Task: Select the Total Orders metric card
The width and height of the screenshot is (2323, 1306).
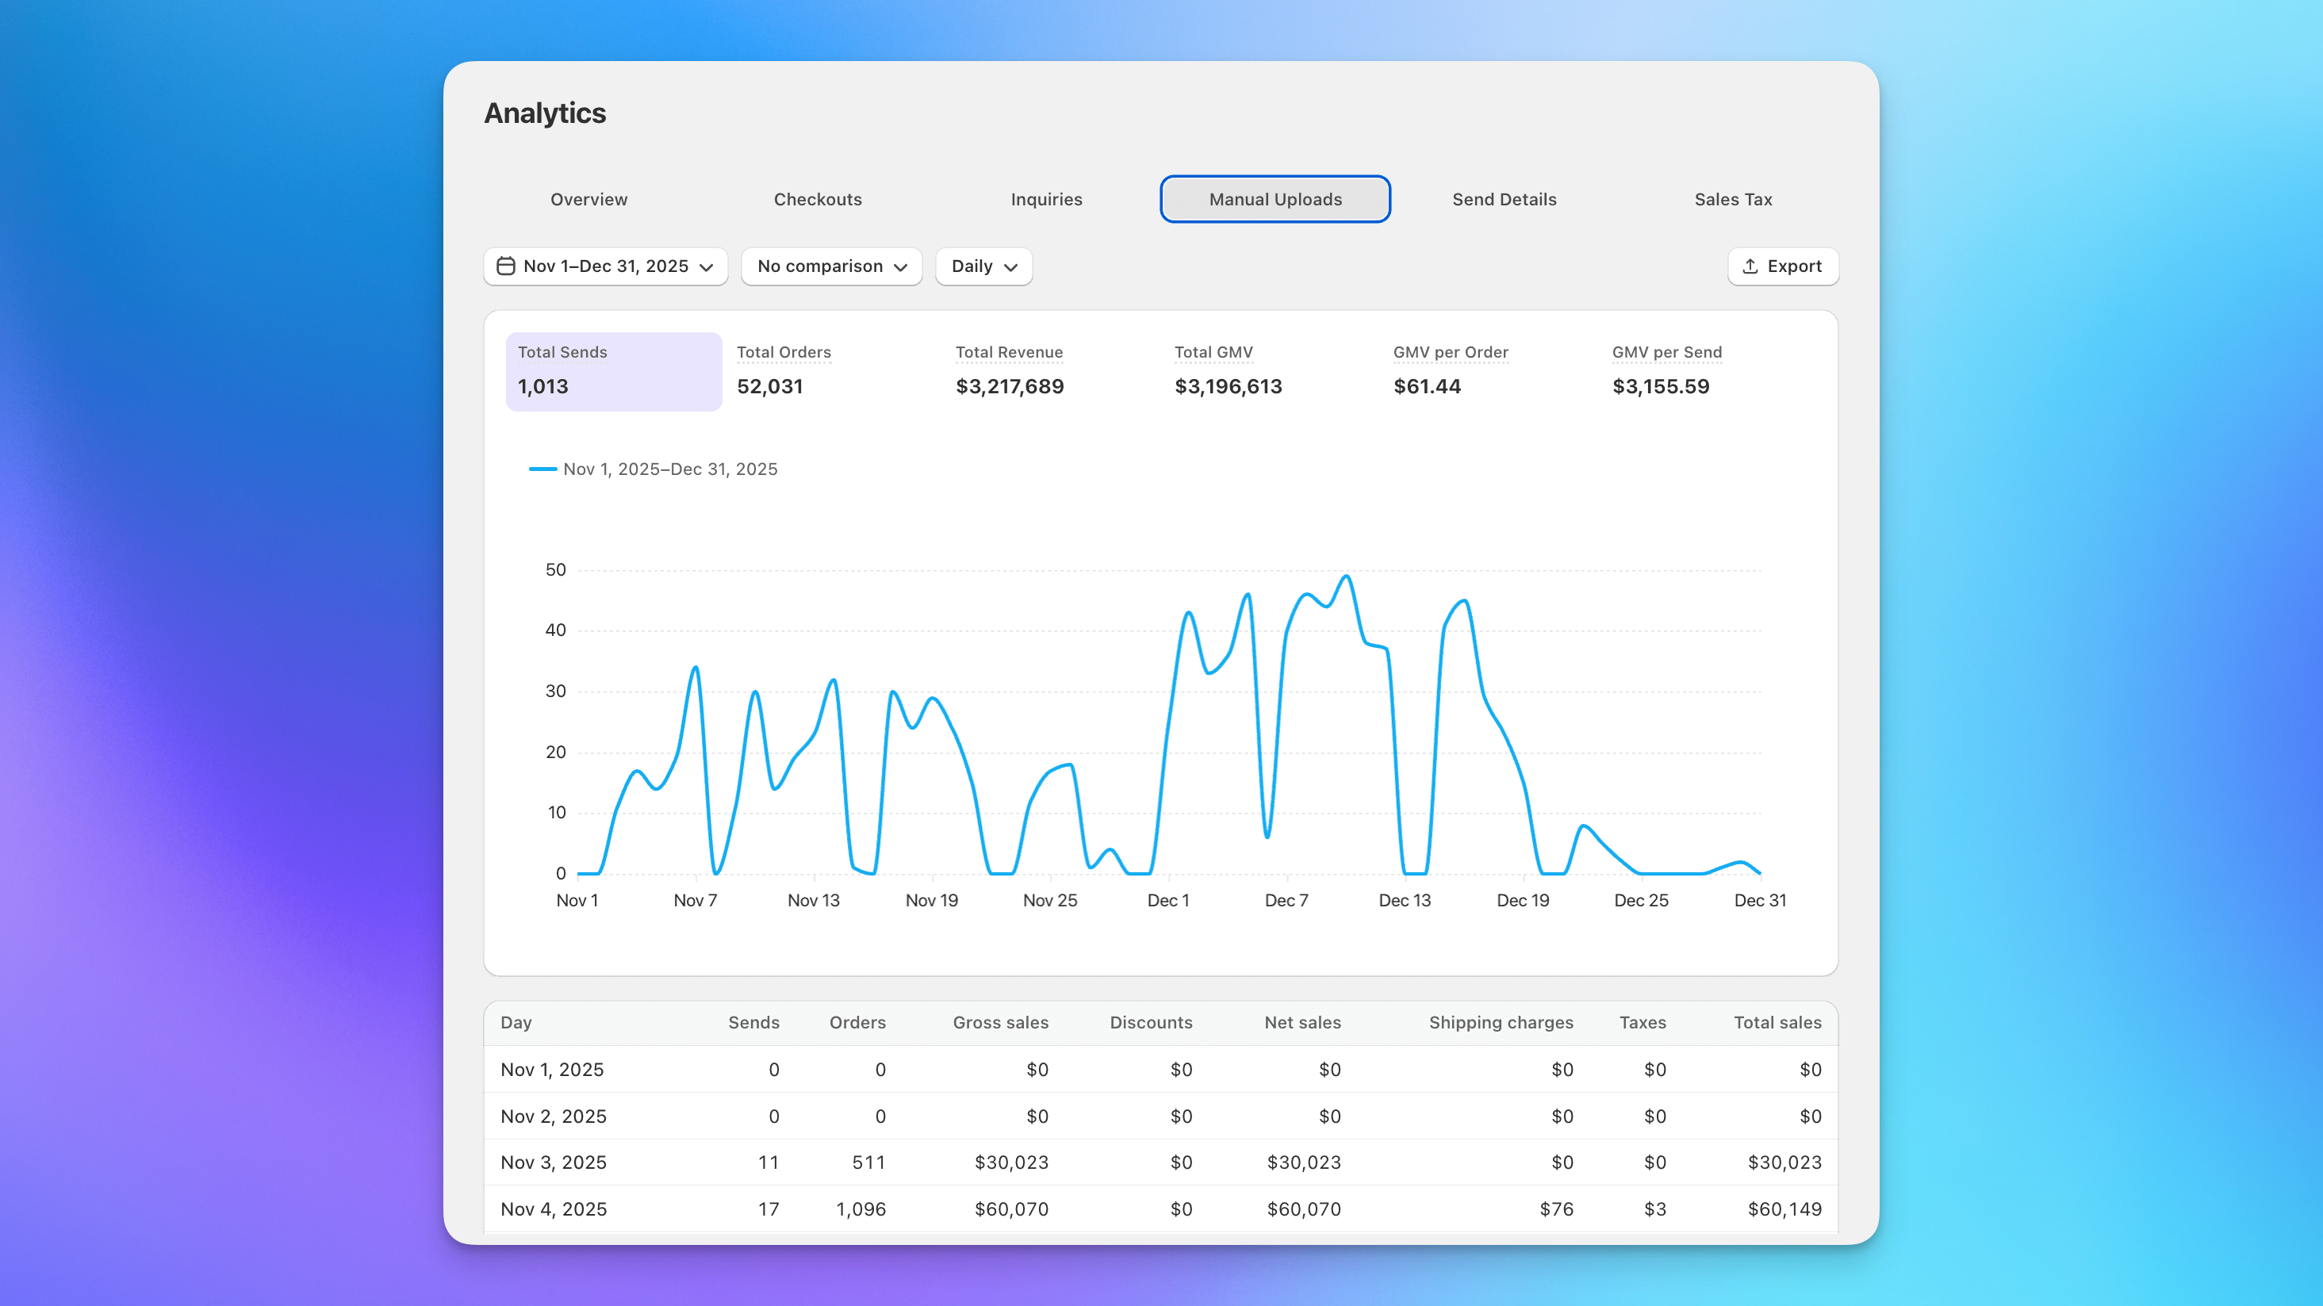Action: point(784,370)
